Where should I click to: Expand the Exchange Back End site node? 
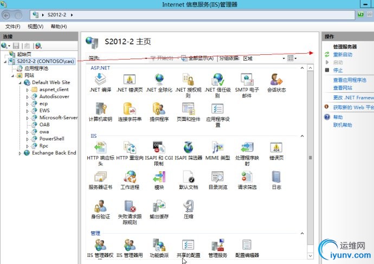click(20, 153)
